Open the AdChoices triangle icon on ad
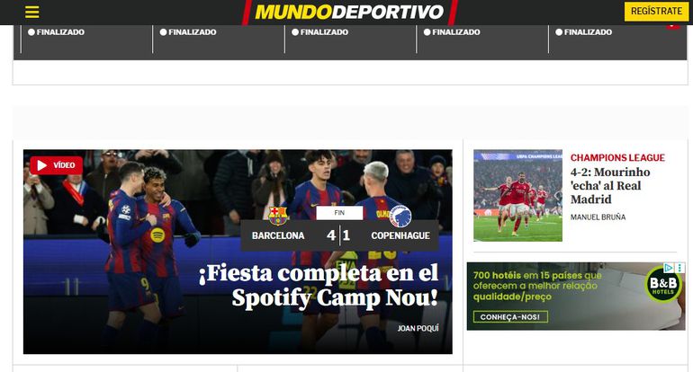 [x=669, y=268]
